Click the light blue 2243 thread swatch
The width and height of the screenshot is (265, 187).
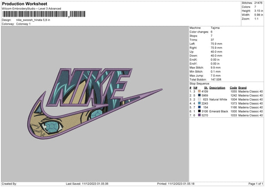coord(199,103)
